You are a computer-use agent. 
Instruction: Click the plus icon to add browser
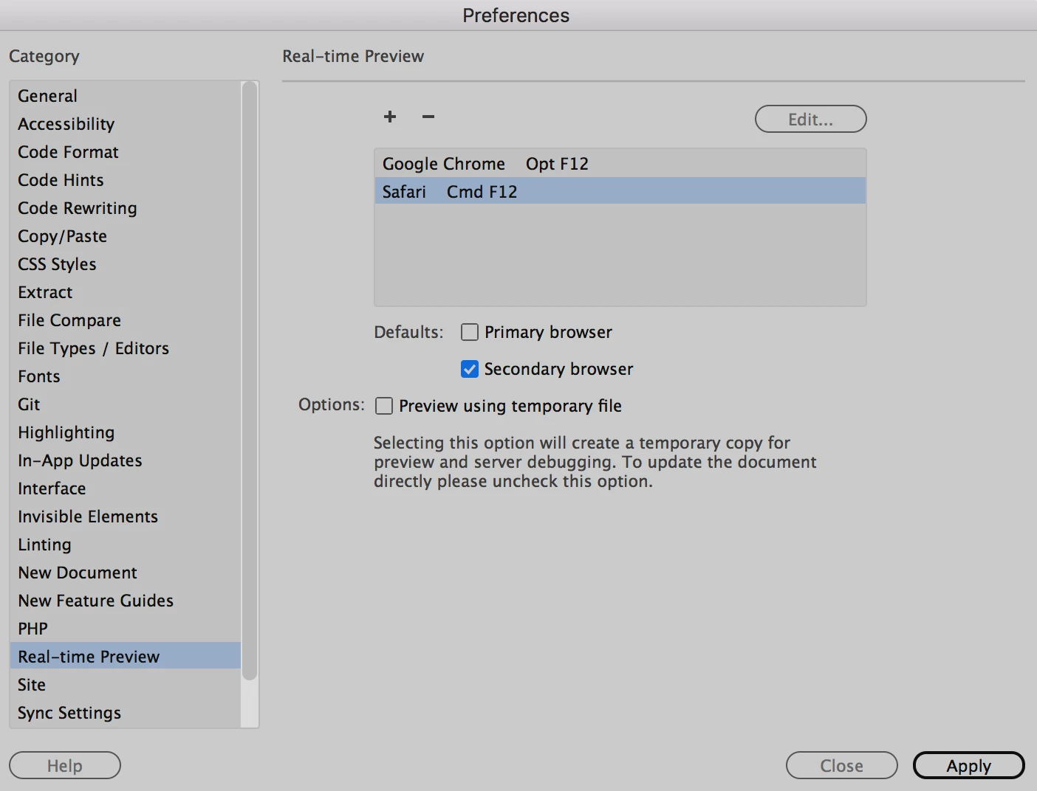click(x=390, y=117)
